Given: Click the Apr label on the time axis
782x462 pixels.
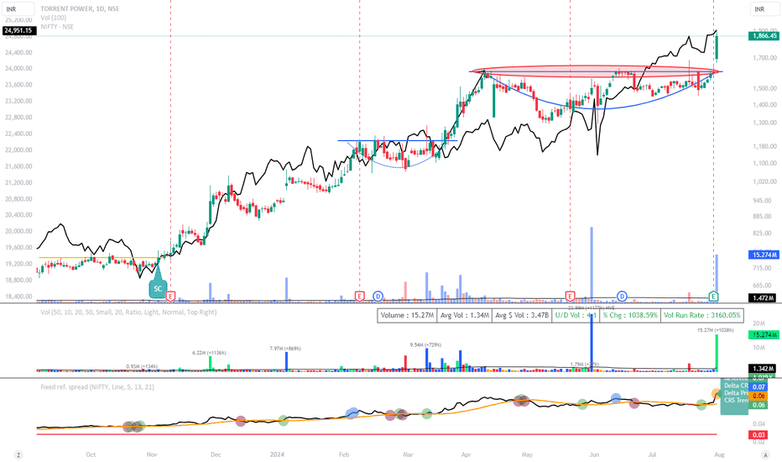Looking at the screenshot, I should coord(466,454).
